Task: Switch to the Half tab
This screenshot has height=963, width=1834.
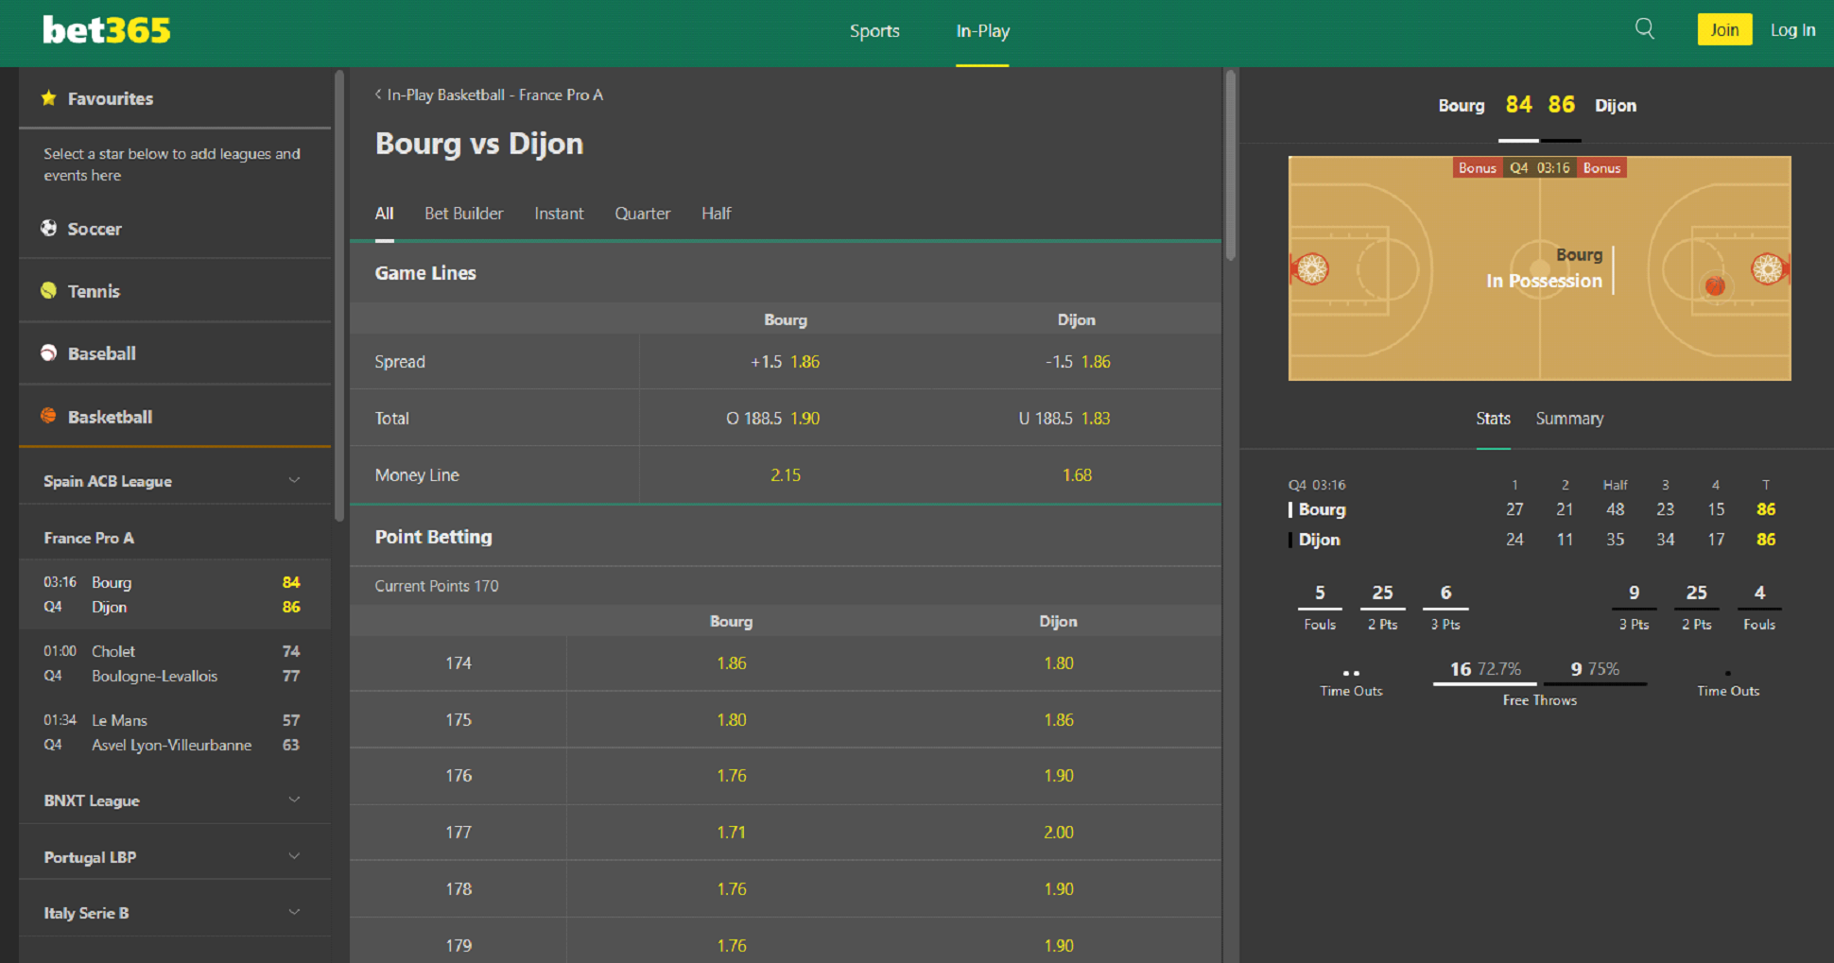Action: pyautogui.click(x=717, y=214)
